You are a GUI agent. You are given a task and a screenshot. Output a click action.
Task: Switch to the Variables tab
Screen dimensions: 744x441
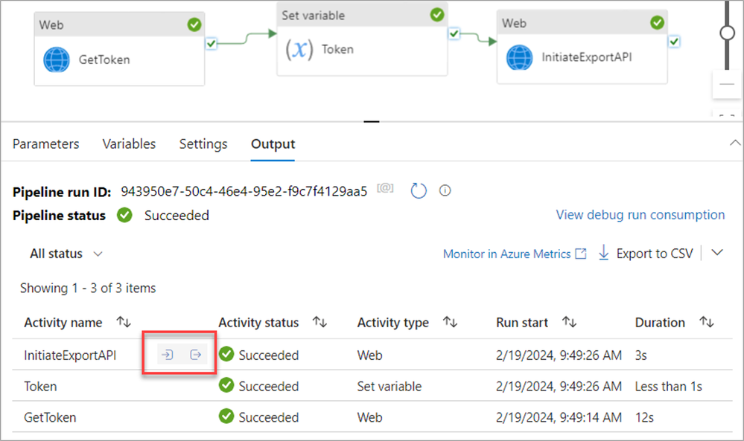click(129, 144)
